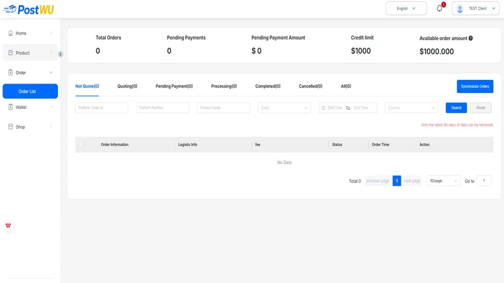Click the Order Information column header
Viewport: 504px width, 283px height.
pos(115,145)
